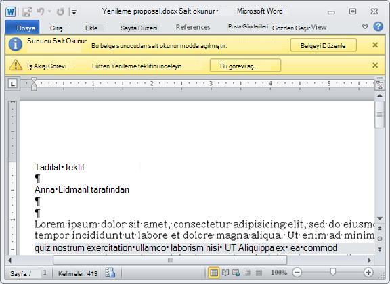
Task: Click the Belgeyi Düzenle button
Action: (323, 45)
